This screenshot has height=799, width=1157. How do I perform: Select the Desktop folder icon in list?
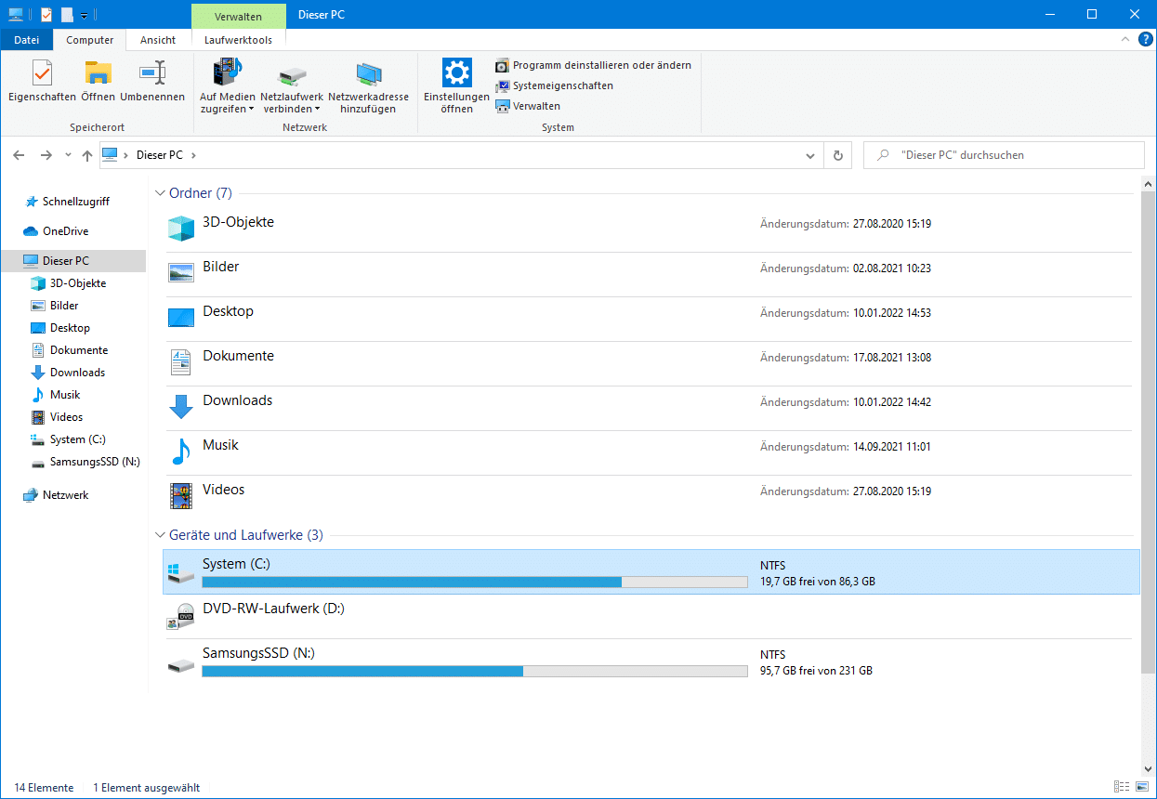pyautogui.click(x=181, y=317)
